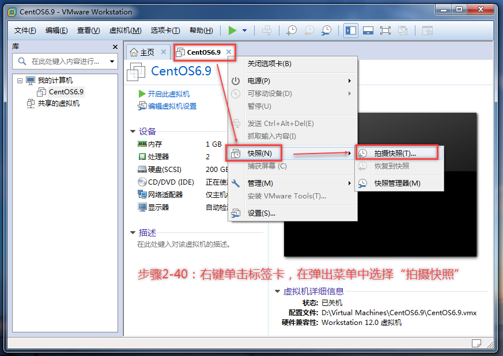Close the 主页 tab
503x356 pixels.
(x=164, y=52)
